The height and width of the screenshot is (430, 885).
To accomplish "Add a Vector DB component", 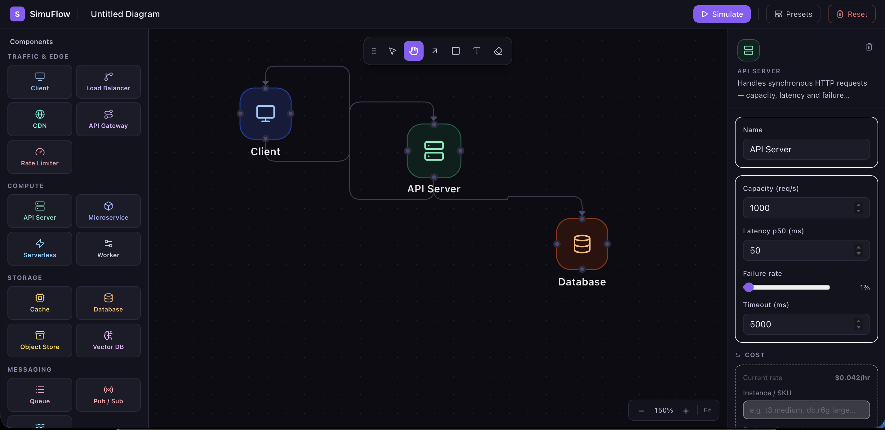I will [108, 340].
